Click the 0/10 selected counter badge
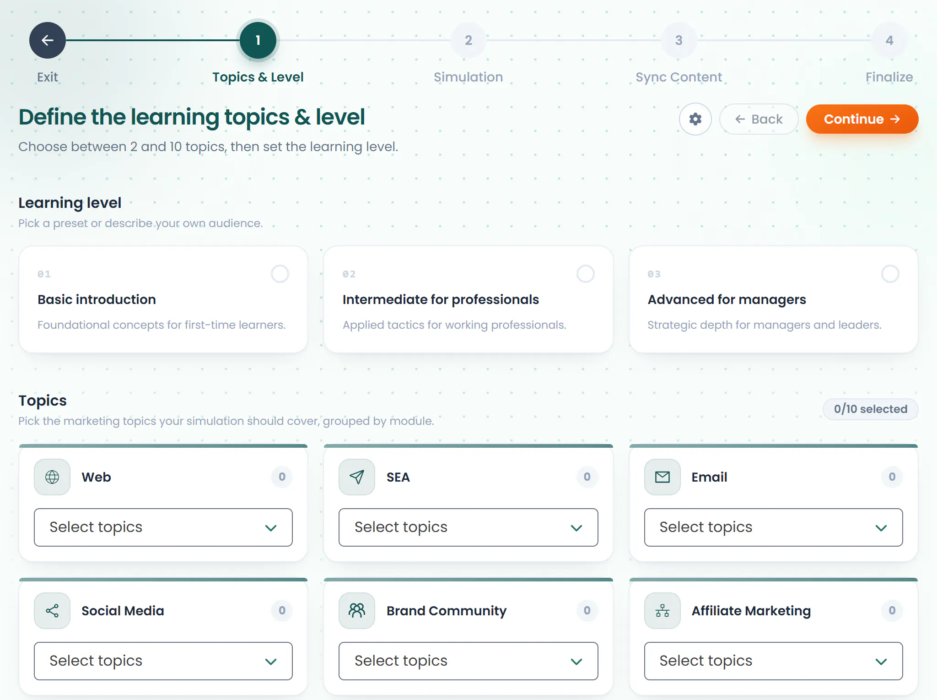937x700 pixels. [x=870, y=409]
